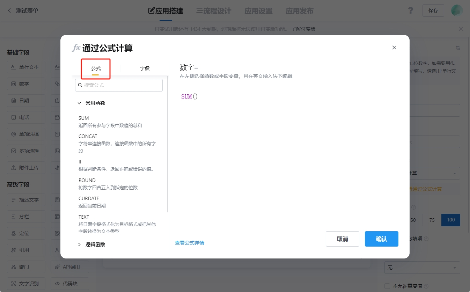This screenshot has width=470, height=292.
Task: Select the 附件上传 upload field
Action: [x=26, y=167]
